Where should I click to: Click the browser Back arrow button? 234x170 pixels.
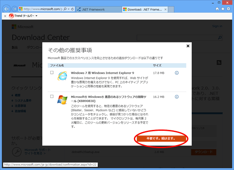pyautogui.click(x=6, y=9)
